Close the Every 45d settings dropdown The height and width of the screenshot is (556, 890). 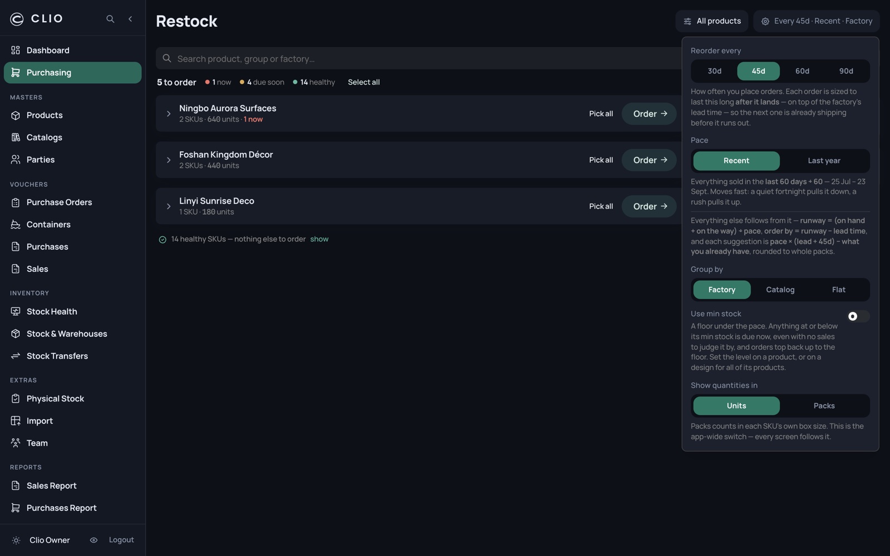tap(816, 21)
